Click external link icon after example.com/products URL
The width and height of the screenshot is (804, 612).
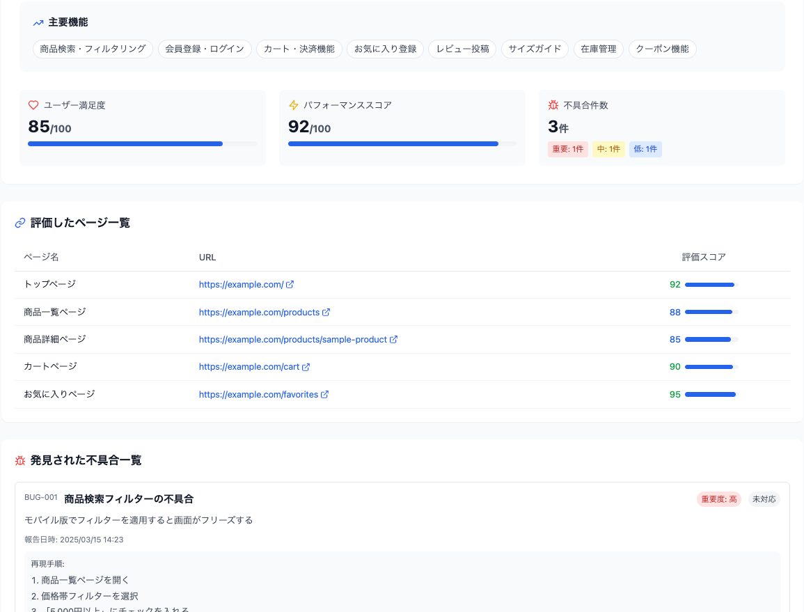click(x=326, y=313)
